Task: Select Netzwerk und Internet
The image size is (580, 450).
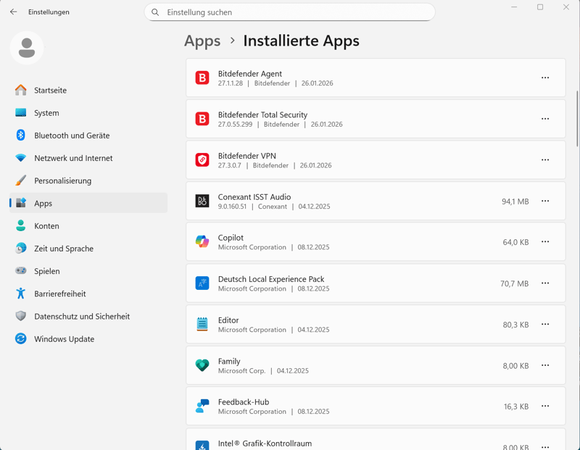Action: pyautogui.click(x=88, y=158)
